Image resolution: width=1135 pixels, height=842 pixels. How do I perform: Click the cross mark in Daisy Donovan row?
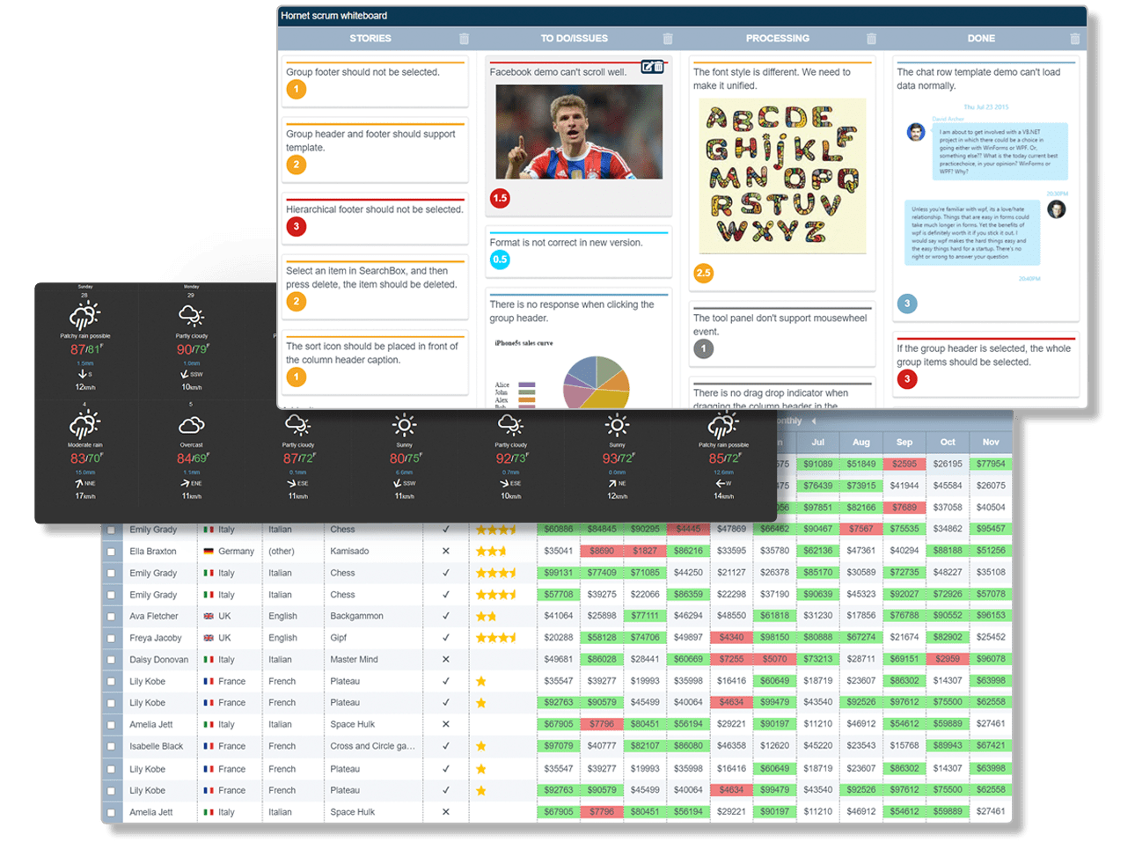445,660
